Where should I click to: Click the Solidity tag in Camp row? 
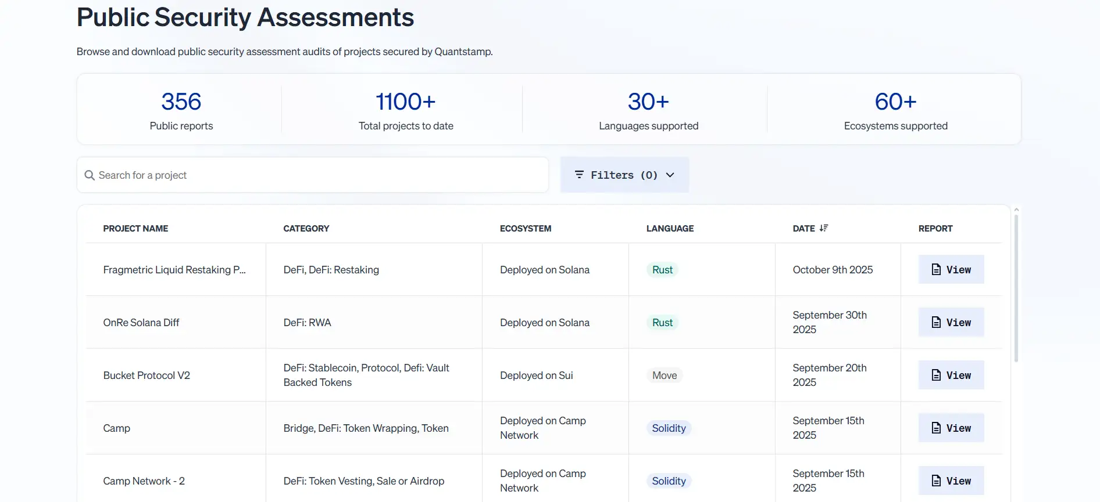669,428
